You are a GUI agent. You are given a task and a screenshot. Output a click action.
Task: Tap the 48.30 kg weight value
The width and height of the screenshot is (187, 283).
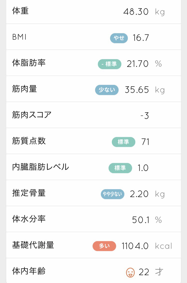coord(136,12)
